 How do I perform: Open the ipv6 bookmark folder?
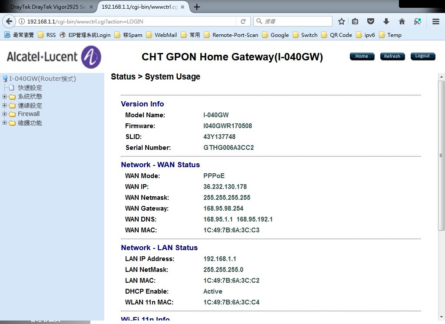365,35
